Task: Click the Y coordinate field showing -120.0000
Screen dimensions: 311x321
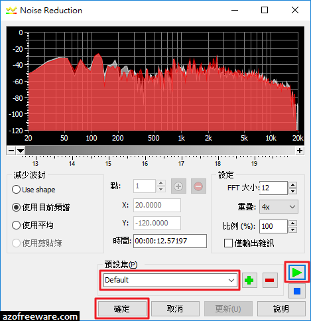Action: 157,223
